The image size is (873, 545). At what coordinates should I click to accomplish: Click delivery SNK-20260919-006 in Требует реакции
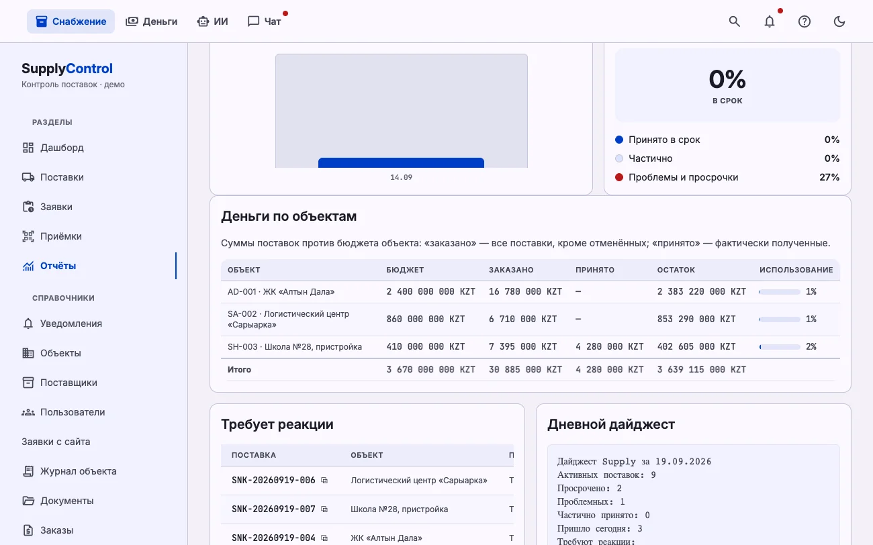273,481
